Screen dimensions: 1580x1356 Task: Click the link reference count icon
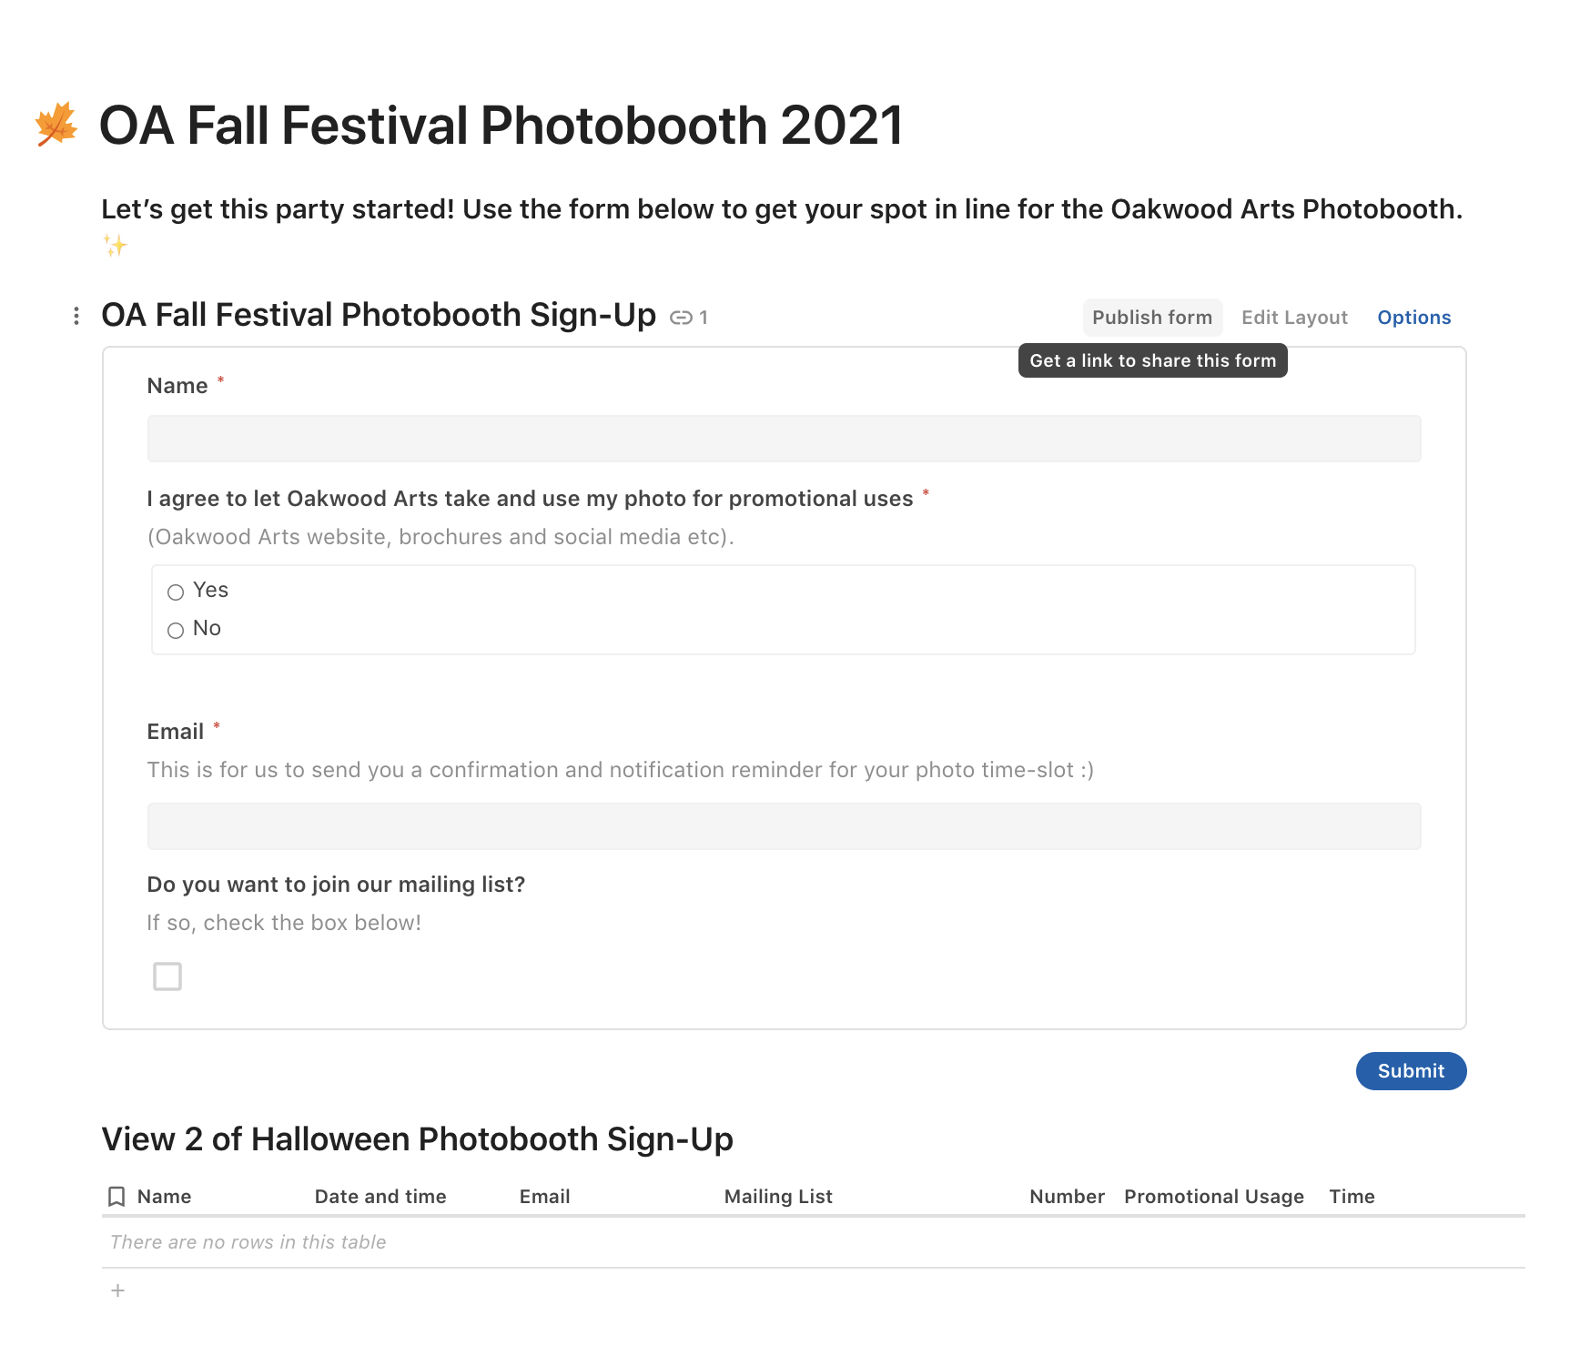click(x=682, y=318)
